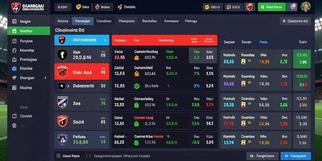Switch to the Mlaronem tab
The width and height of the screenshot is (322, 161).
point(127,21)
